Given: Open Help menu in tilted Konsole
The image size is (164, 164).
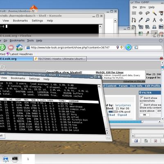Looking at the screenshot, I should click(46, 79).
